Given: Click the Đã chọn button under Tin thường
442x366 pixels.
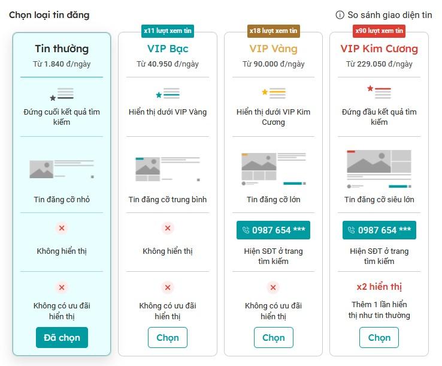Looking at the screenshot, I should [62, 337].
